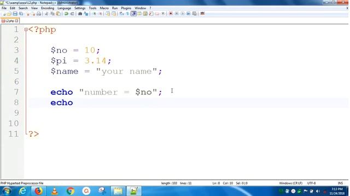Open the Function List panel icon
The height and width of the screenshot is (196, 350).
[151, 14]
